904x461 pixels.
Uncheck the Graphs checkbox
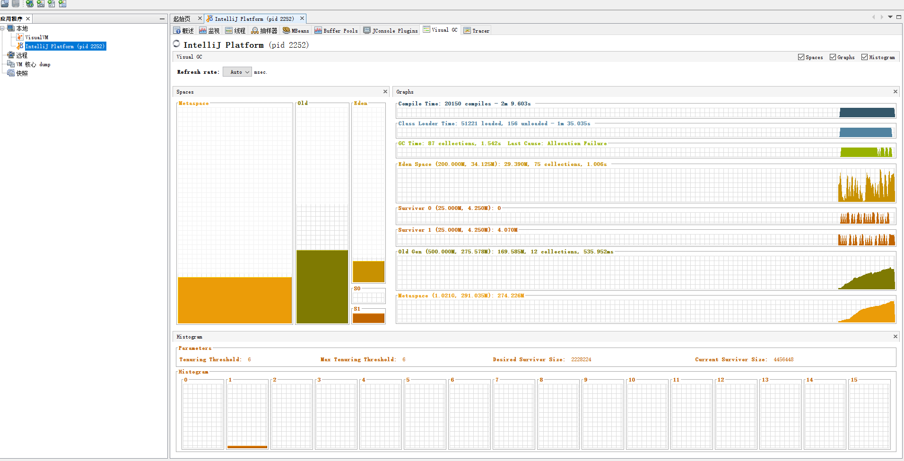[833, 57]
